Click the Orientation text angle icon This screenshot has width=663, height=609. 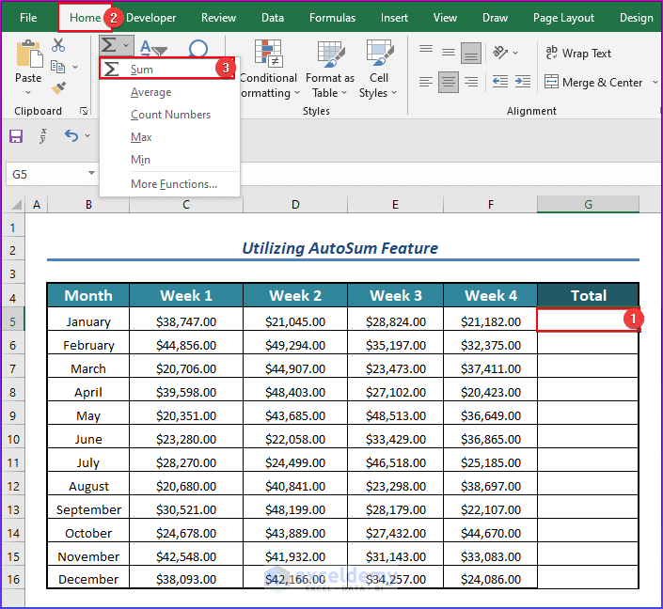[x=500, y=53]
